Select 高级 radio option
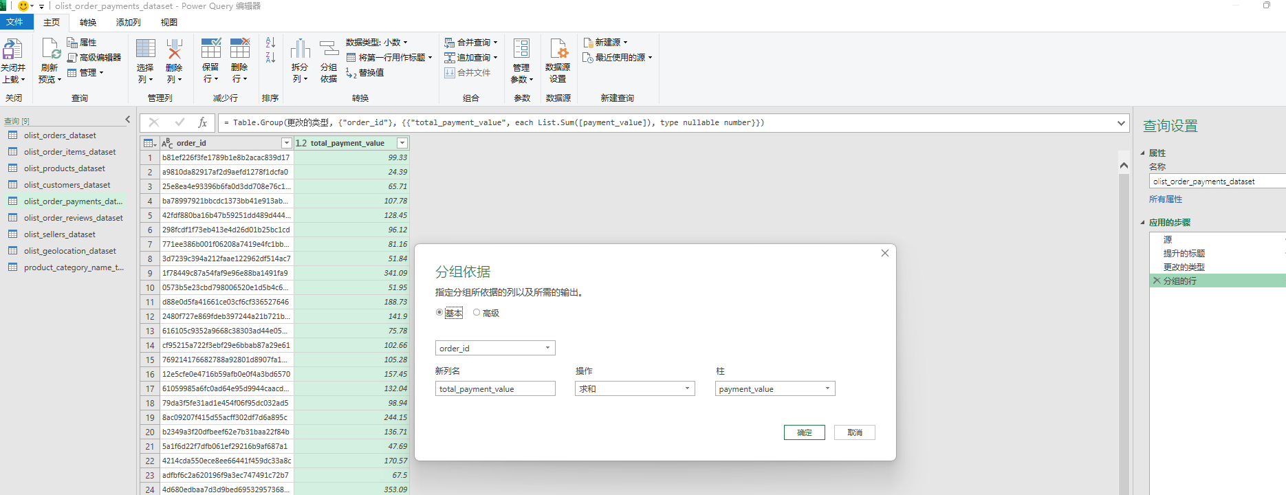 476,312
